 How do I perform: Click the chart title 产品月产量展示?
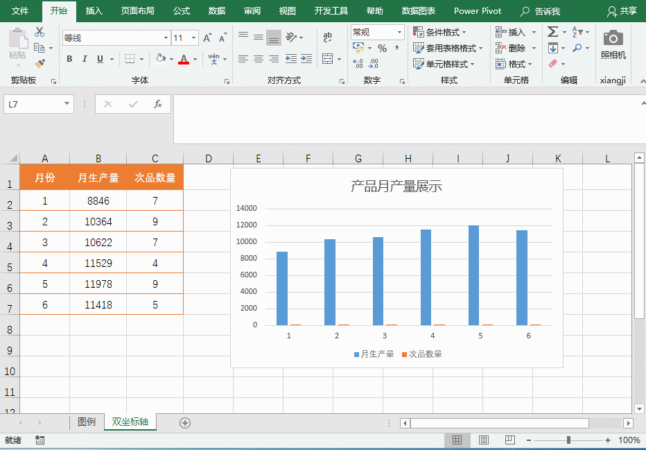tap(396, 186)
